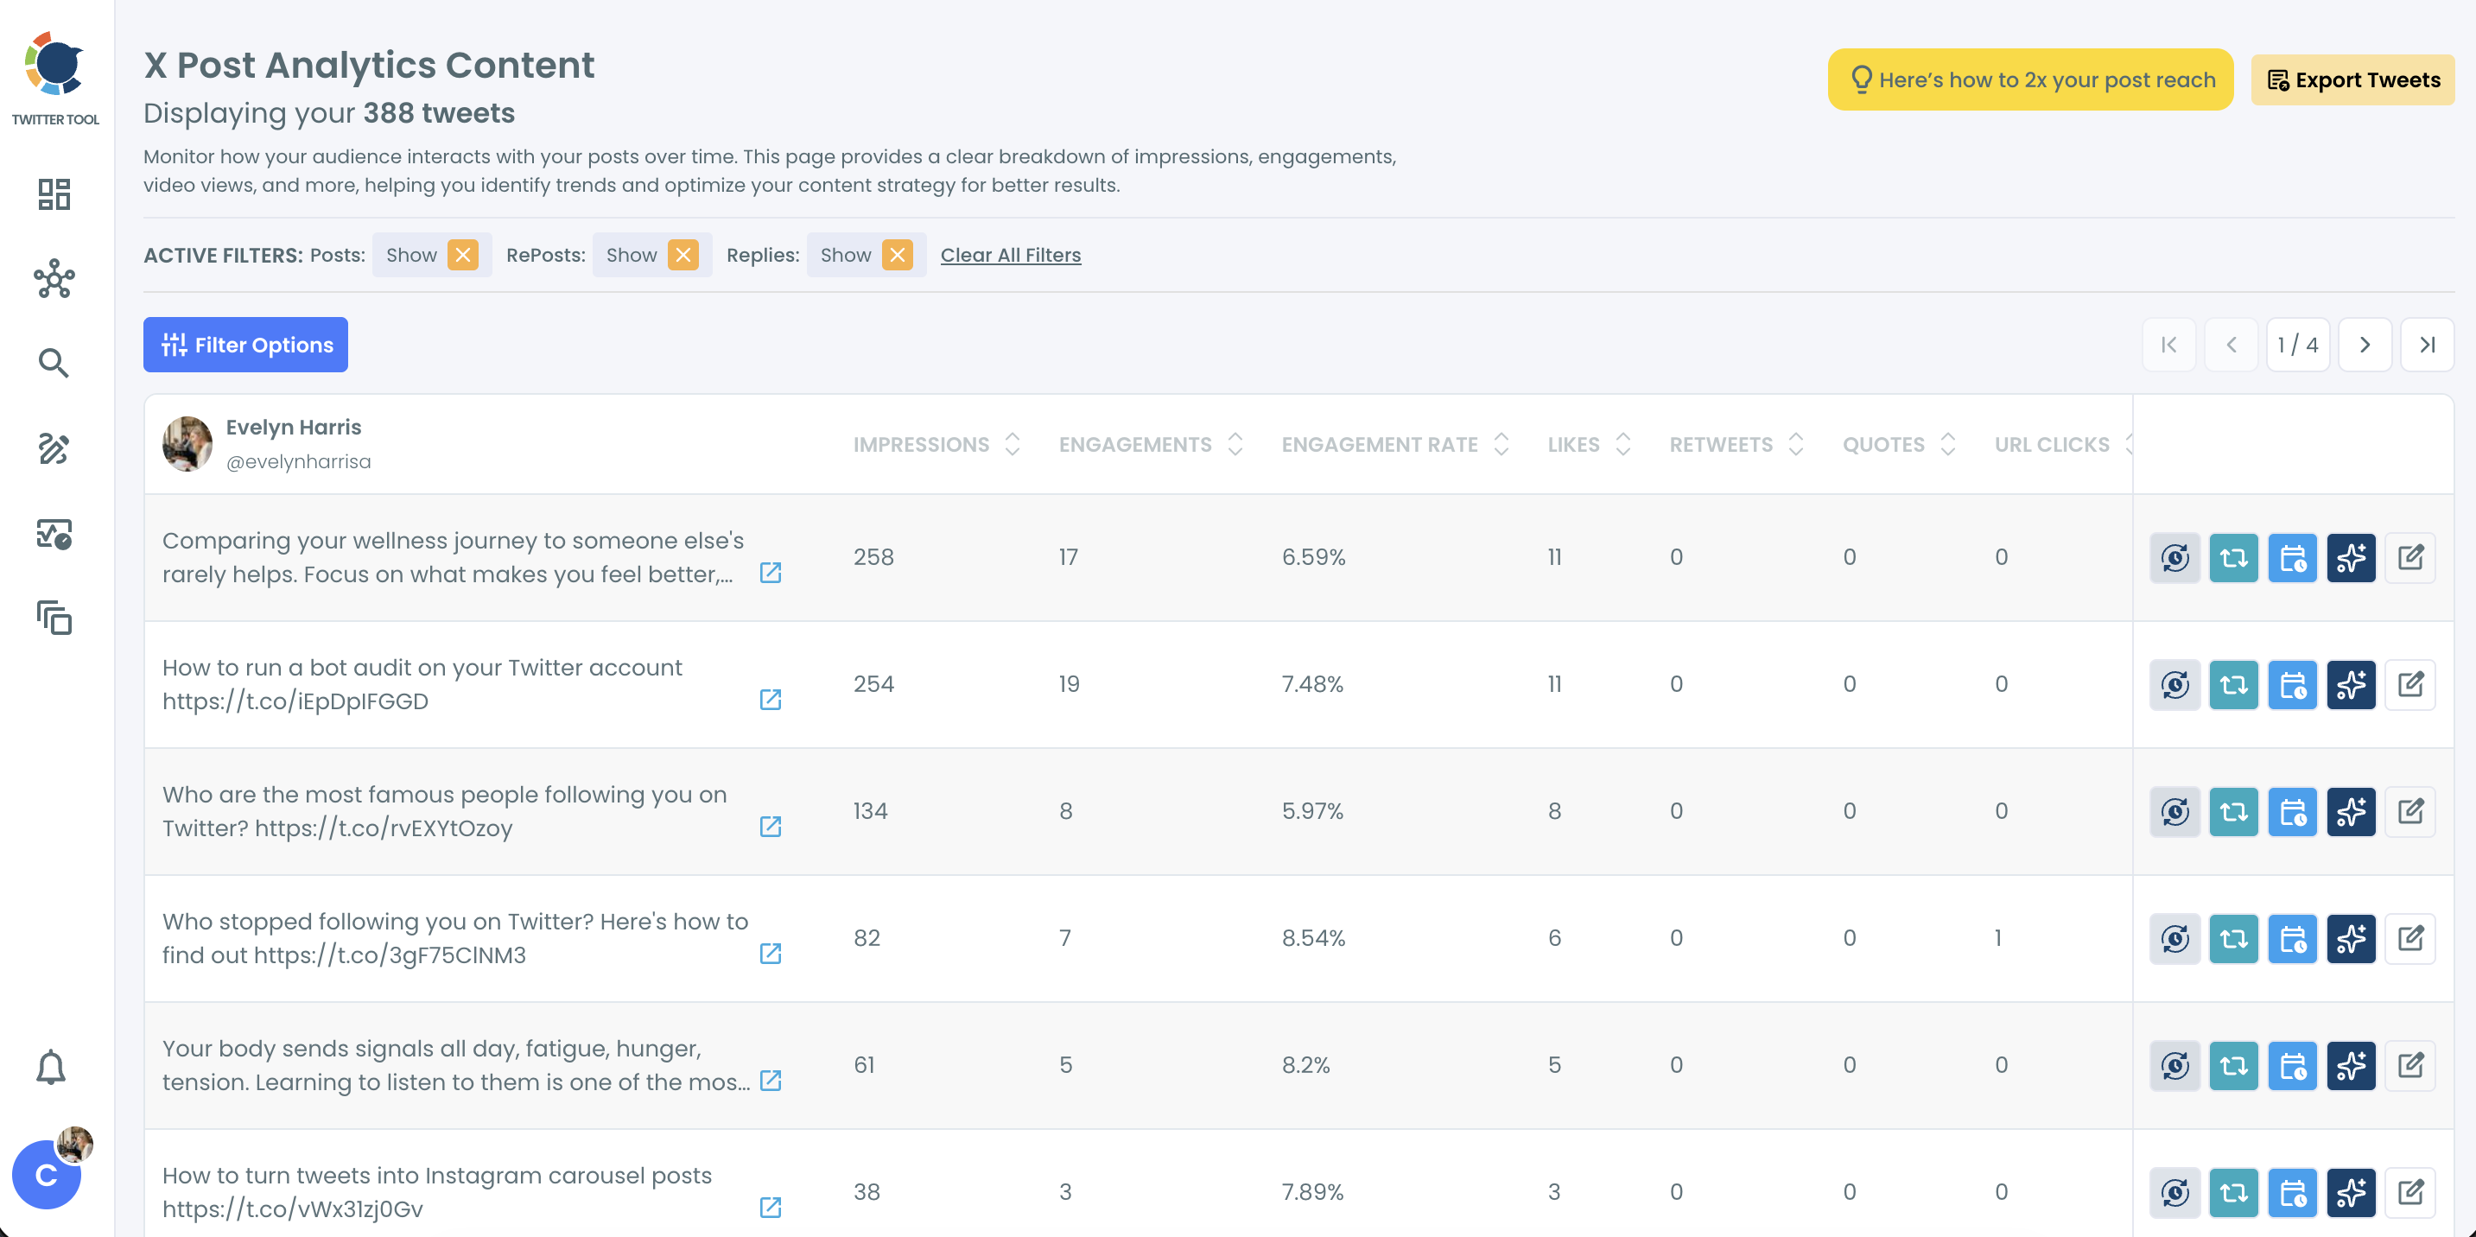Click the AI sparkle icon for the 134 impressions row
Image resolution: width=2476 pixels, height=1237 pixels.
tap(2351, 811)
